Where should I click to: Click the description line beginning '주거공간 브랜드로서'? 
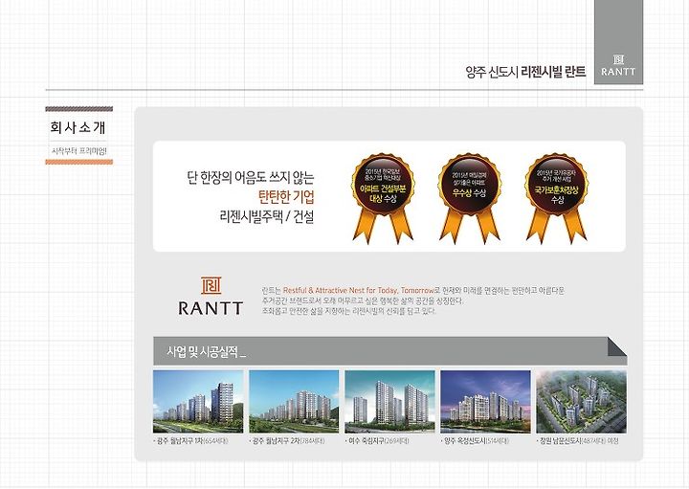(363, 300)
